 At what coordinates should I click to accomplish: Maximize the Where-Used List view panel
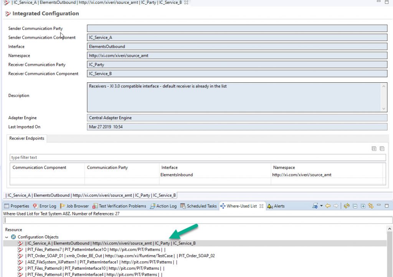click(387, 206)
